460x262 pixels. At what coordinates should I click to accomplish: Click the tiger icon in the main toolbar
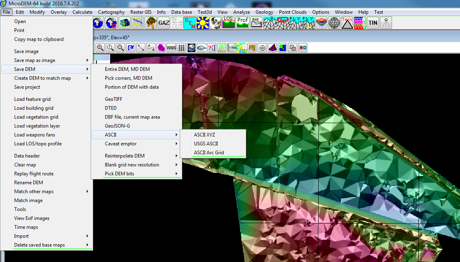151,23
